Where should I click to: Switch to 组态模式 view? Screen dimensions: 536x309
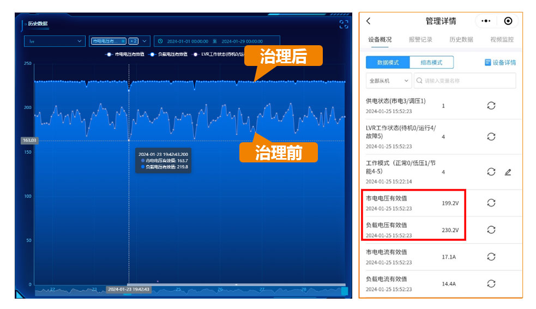click(x=431, y=63)
